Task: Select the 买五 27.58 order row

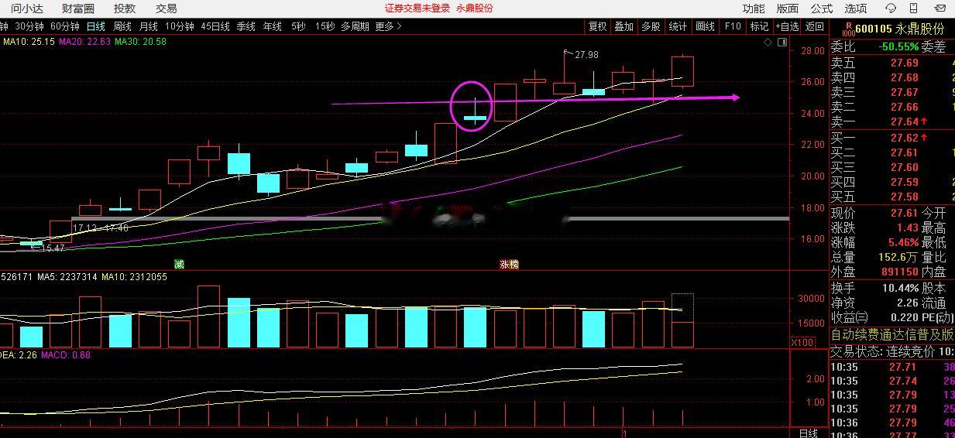Action: (892, 197)
